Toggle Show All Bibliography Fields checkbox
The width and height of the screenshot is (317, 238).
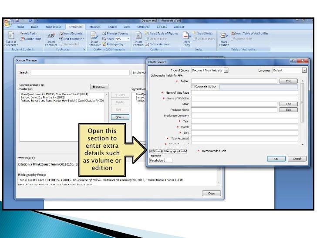click(x=151, y=151)
